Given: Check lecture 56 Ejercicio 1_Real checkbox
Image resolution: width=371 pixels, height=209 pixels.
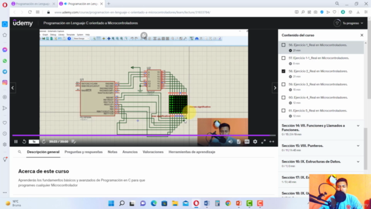Looking at the screenshot, I should click(283, 45).
